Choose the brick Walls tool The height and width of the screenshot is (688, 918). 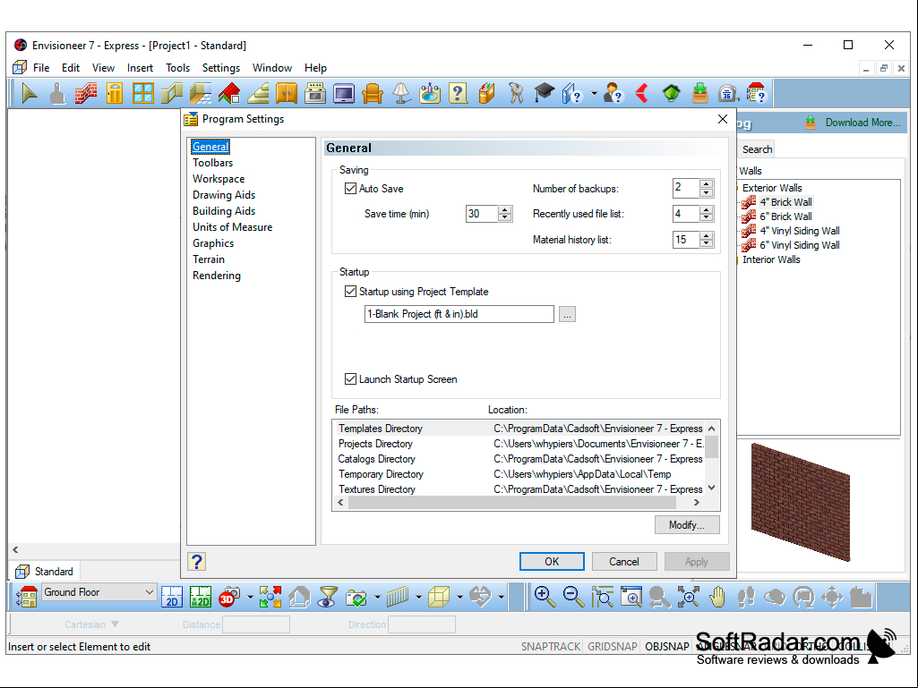point(85,93)
